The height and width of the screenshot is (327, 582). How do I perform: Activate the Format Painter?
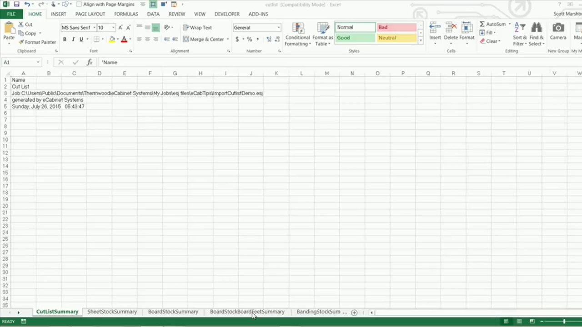point(37,42)
